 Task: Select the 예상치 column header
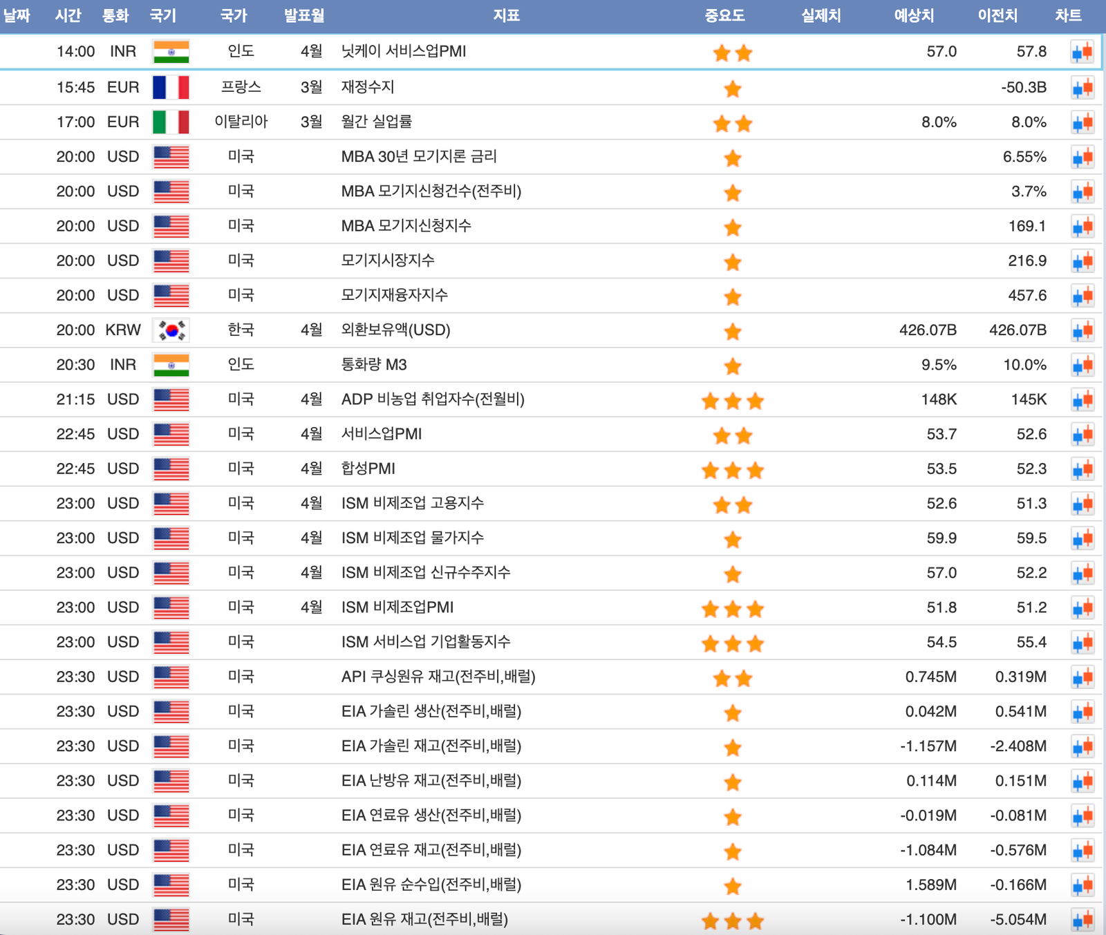pyautogui.click(x=914, y=15)
